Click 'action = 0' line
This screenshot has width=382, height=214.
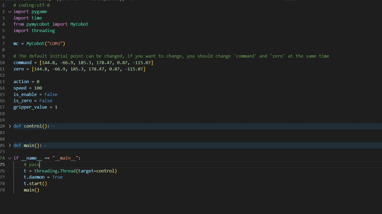coord(27,82)
